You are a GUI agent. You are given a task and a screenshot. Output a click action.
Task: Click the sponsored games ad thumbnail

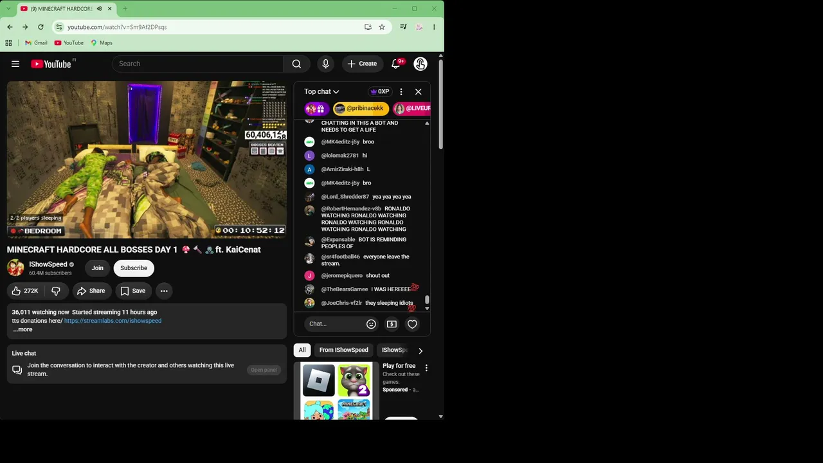[337, 391]
